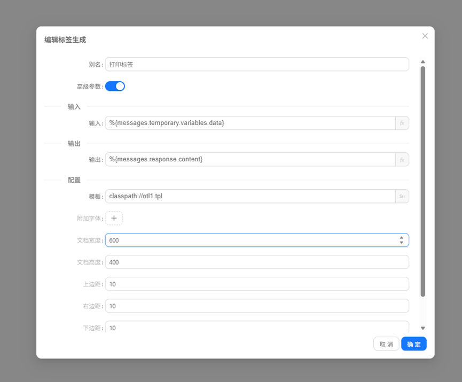
Task: Click the fx icon beside 输入 field
Action: click(402, 123)
